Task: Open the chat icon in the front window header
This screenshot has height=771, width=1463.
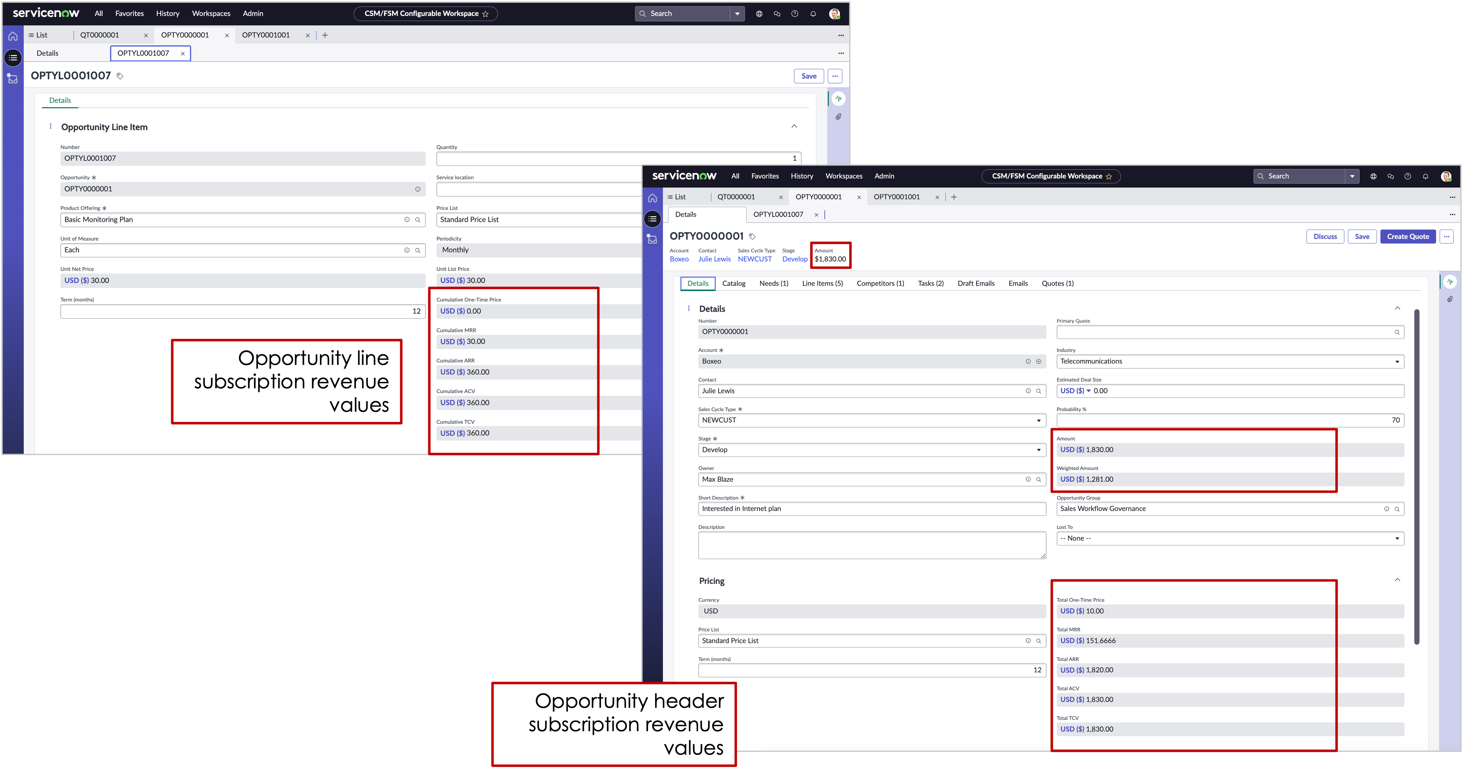Action: click(x=1390, y=176)
